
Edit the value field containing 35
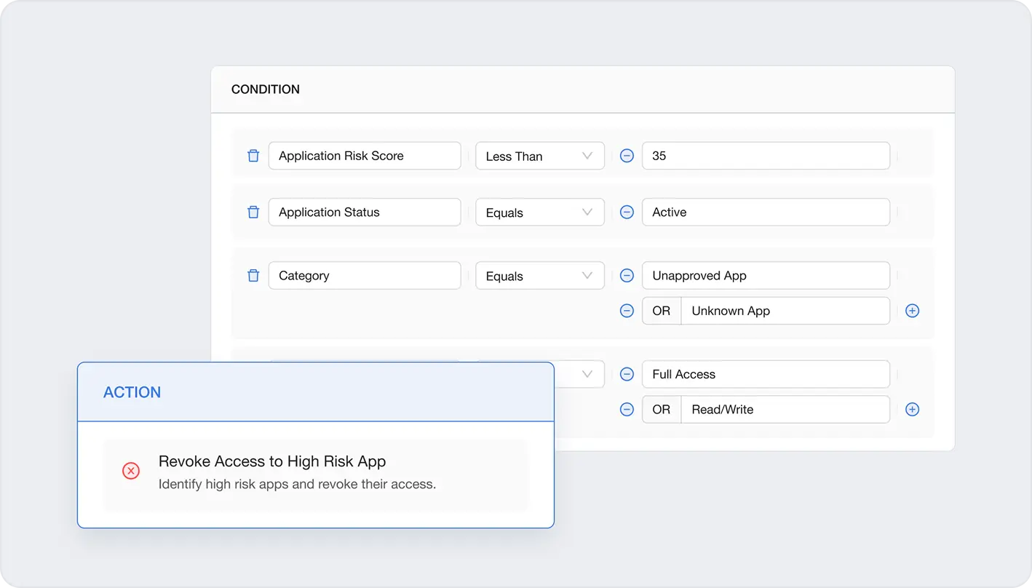click(x=766, y=156)
